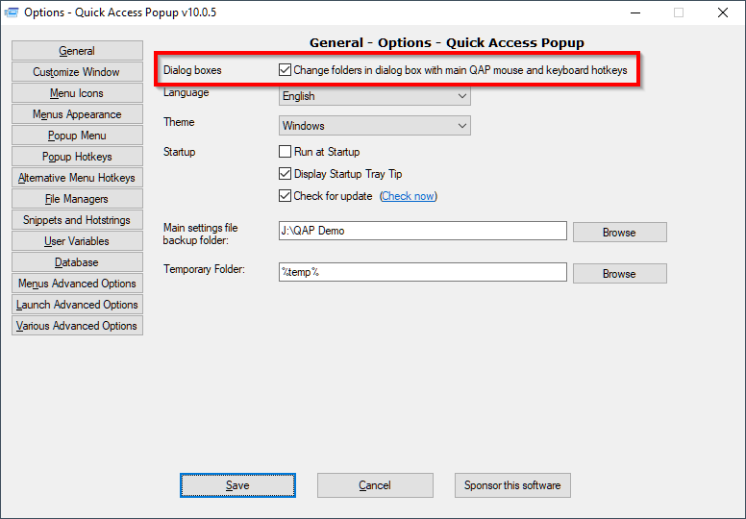Save the options

click(x=237, y=485)
